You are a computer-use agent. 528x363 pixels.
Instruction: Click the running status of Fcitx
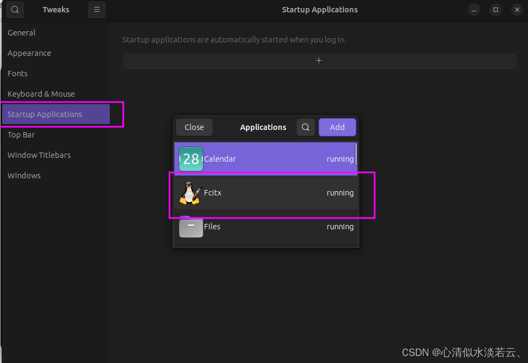pyautogui.click(x=340, y=193)
